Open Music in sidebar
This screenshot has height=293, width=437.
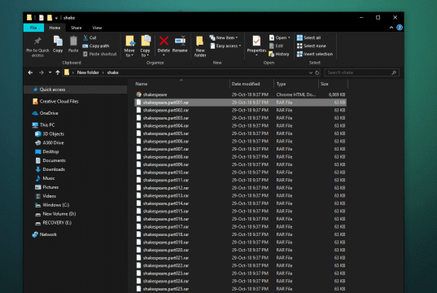45,178
